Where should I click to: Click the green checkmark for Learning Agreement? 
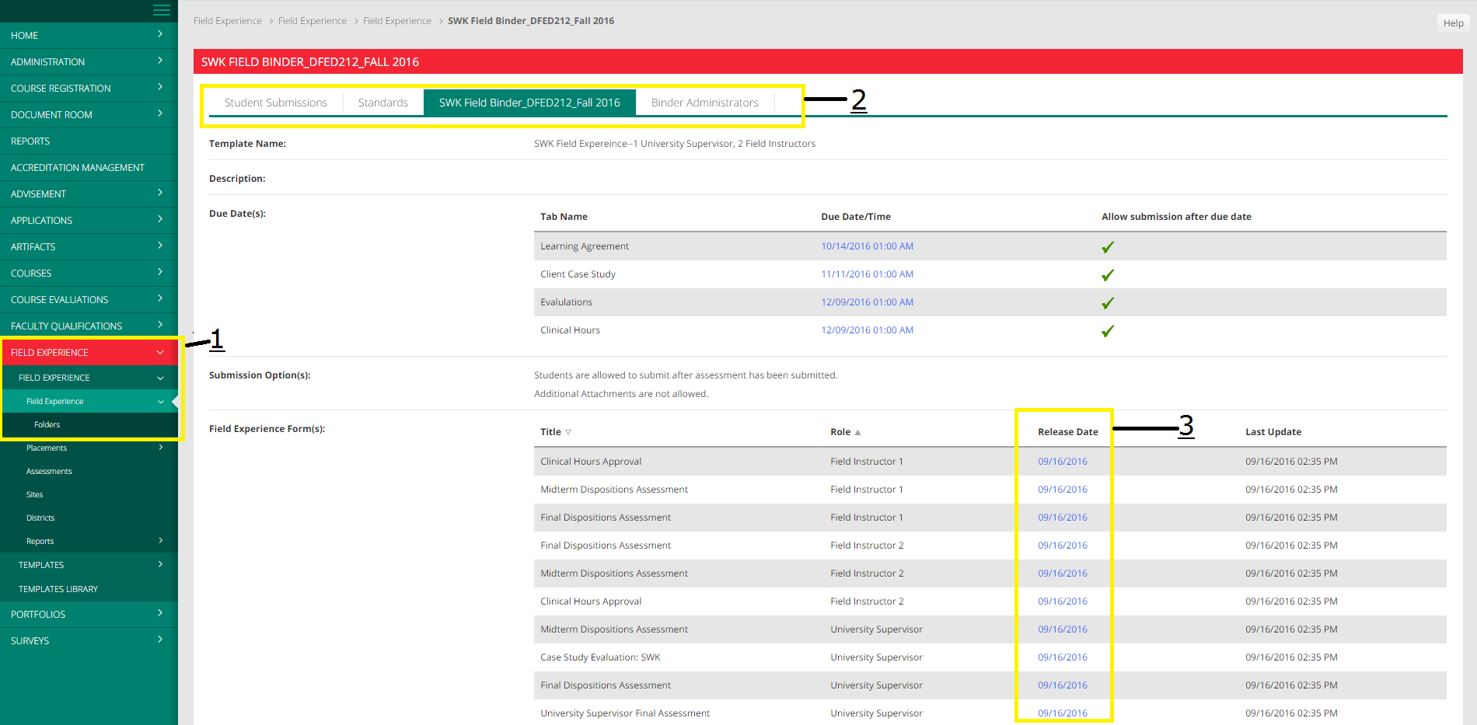[x=1108, y=247]
